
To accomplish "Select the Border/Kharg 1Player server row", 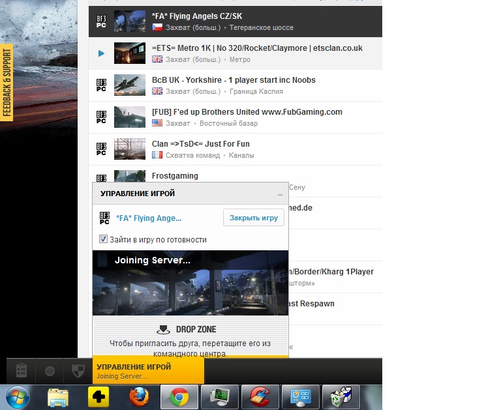I will 335,277.
